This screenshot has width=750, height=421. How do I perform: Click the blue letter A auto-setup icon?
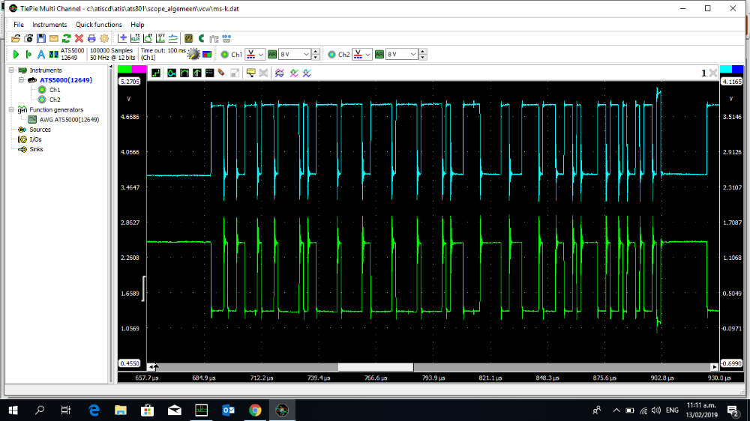40,55
